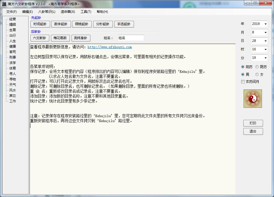Viewport: 274px width, 197px height.
Task: Open the 造命篇(X) menu
Action: click(x=68, y=12)
